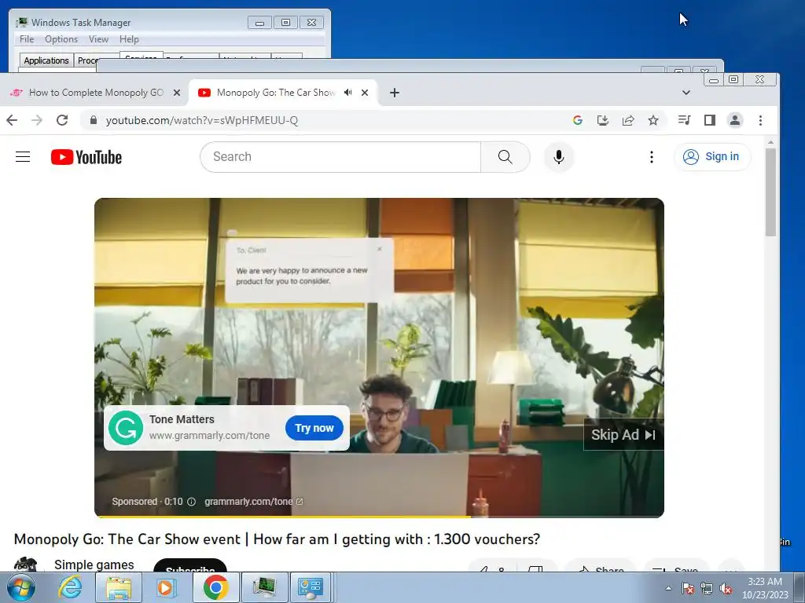This screenshot has width=805, height=603.
Task: View site info via the padlock icon
Action: click(93, 120)
